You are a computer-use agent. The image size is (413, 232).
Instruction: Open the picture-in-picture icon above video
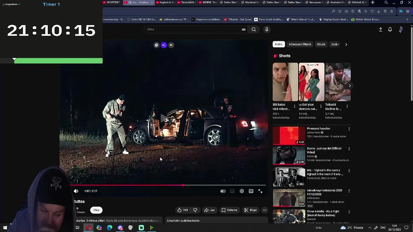[x=156, y=45]
